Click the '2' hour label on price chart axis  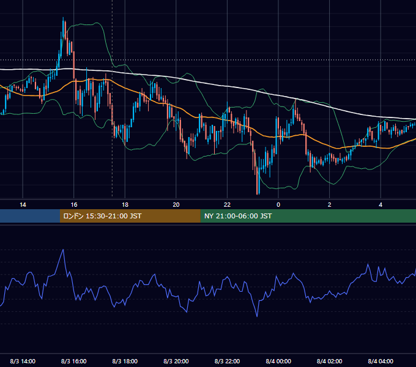coord(330,205)
